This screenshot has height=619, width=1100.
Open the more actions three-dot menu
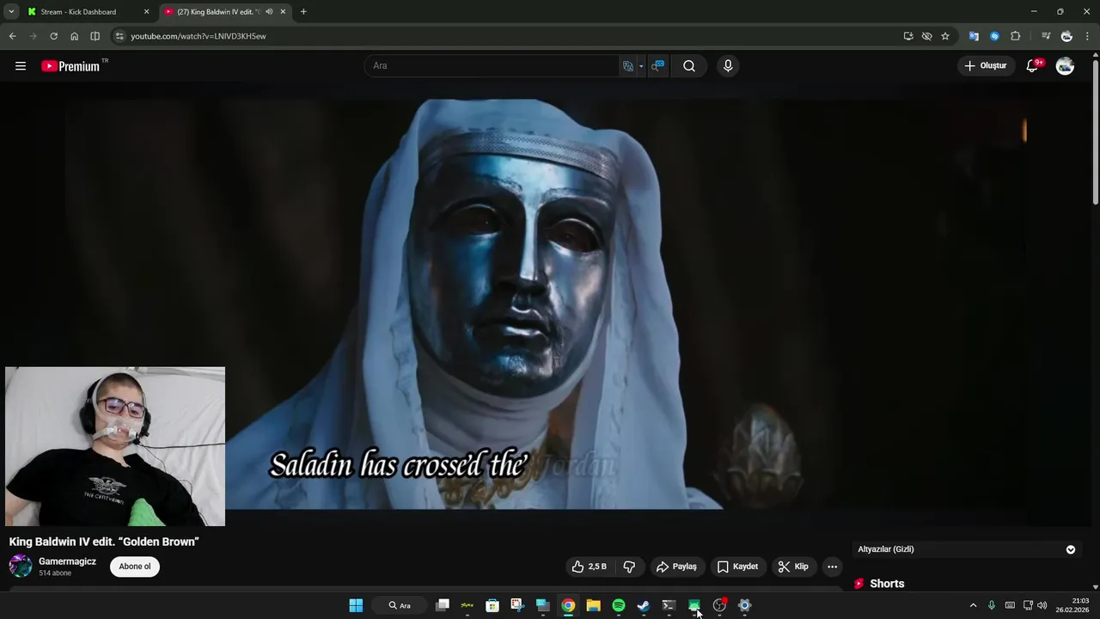(x=832, y=567)
